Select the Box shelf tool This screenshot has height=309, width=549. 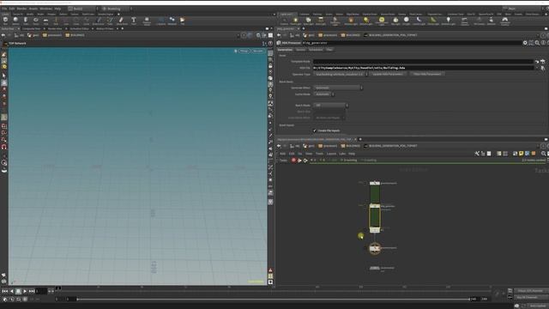5,21
